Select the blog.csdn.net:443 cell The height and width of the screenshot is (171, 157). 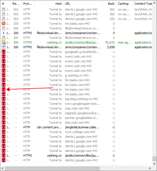coord(77,122)
